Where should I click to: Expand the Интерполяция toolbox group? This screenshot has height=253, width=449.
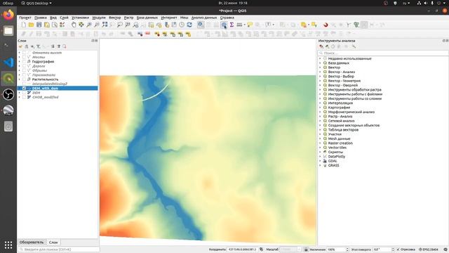tap(320, 103)
